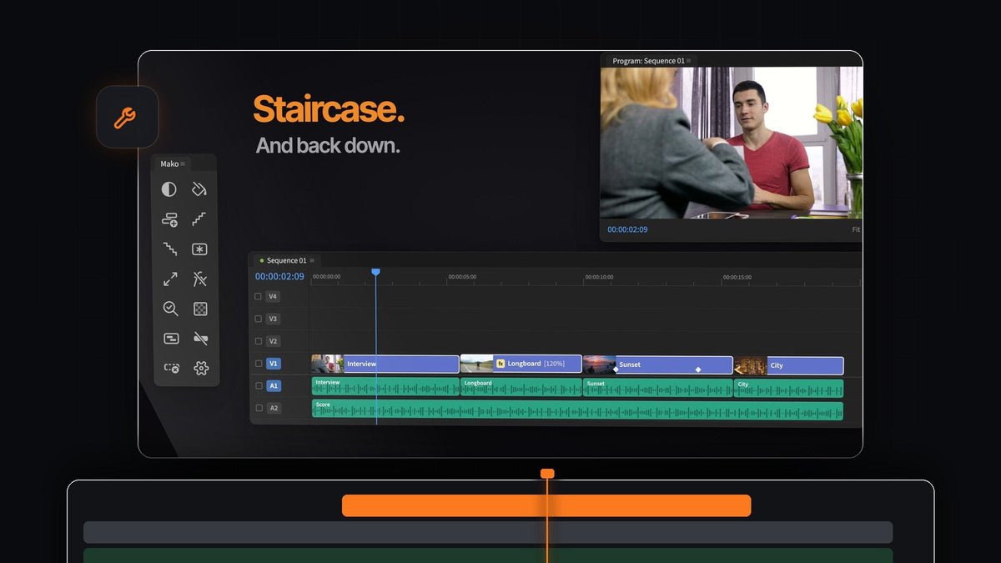This screenshot has width=1001, height=563.
Task: Select the half-circle contrast tool in Mako
Action: [169, 189]
